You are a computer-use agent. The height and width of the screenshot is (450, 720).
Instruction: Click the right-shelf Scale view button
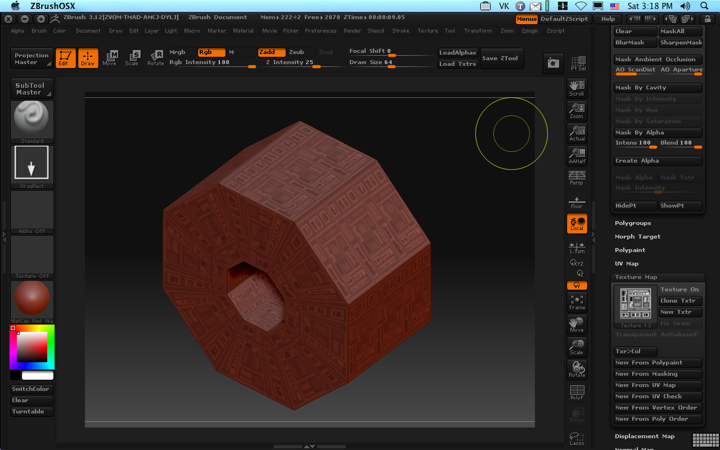[x=577, y=347]
